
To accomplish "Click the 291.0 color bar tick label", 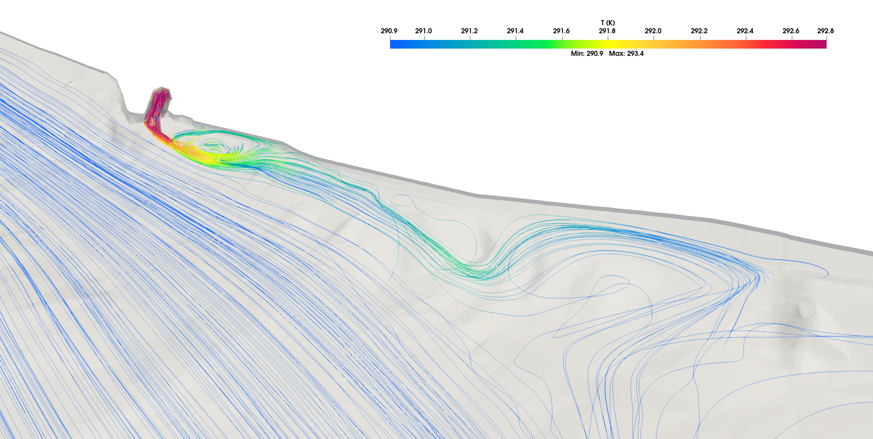I will pyautogui.click(x=423, y=31).
